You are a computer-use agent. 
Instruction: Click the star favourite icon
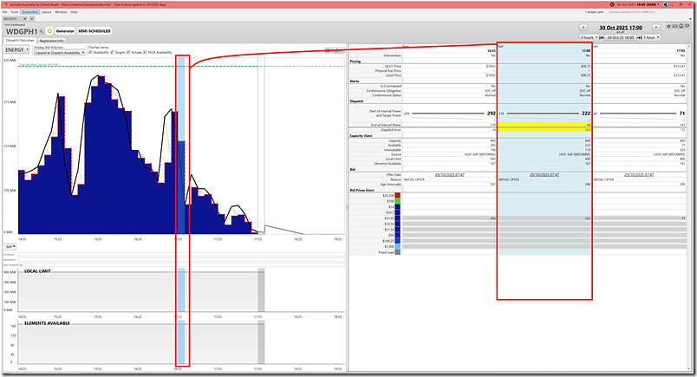click(x=668, y=26)
